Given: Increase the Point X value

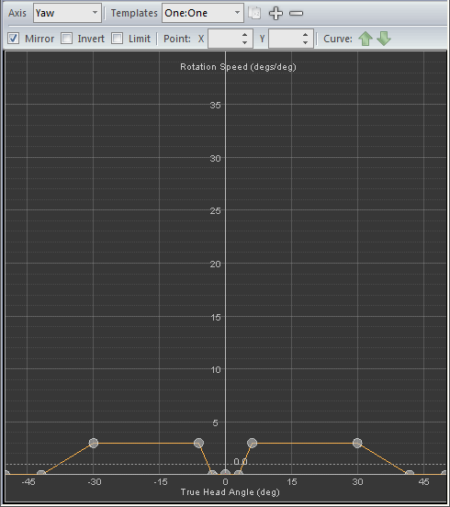Looking at the screenshot, I should coord(244,35).
